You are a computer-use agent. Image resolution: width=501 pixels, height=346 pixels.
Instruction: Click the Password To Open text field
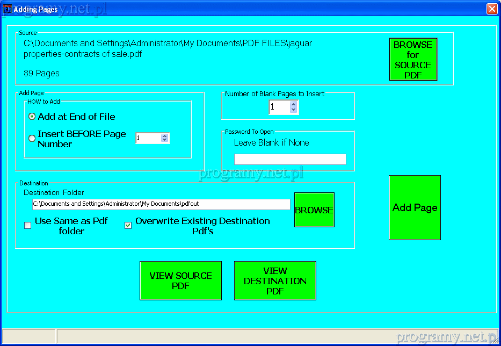pyautogui.click(x=290, y=159)
